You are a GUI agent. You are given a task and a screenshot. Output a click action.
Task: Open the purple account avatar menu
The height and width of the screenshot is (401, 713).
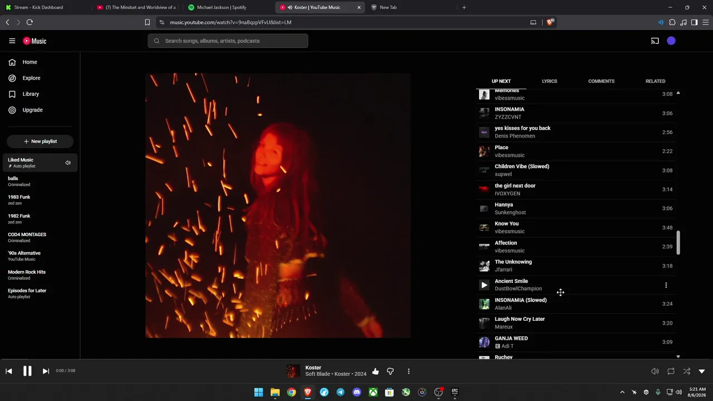click(671, 41)
